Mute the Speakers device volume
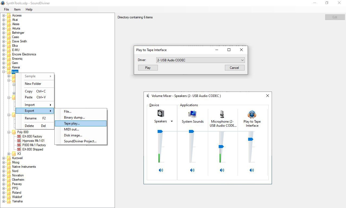The height and width of the screenshot is (208, 346). pyautogui.click(x=161, y=170)
